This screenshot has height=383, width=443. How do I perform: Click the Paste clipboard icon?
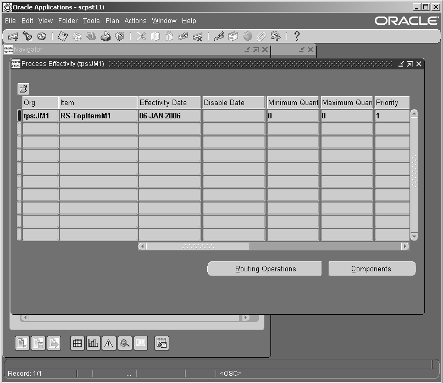click(169, 36)
